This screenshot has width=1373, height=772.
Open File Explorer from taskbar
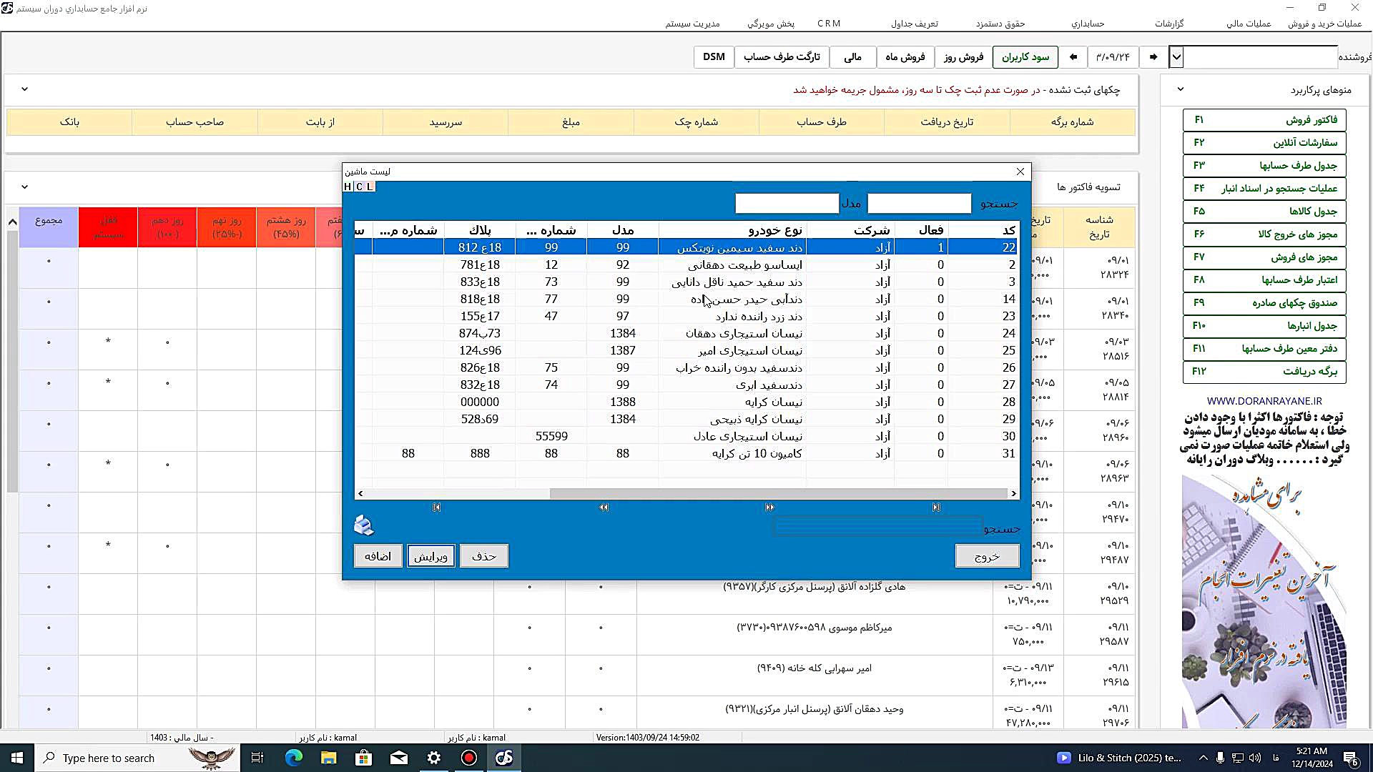pyautogui.click(x=328, y=758)
